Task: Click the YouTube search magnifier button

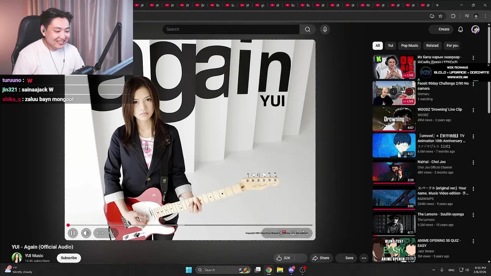Action: [x=308, y=30]
